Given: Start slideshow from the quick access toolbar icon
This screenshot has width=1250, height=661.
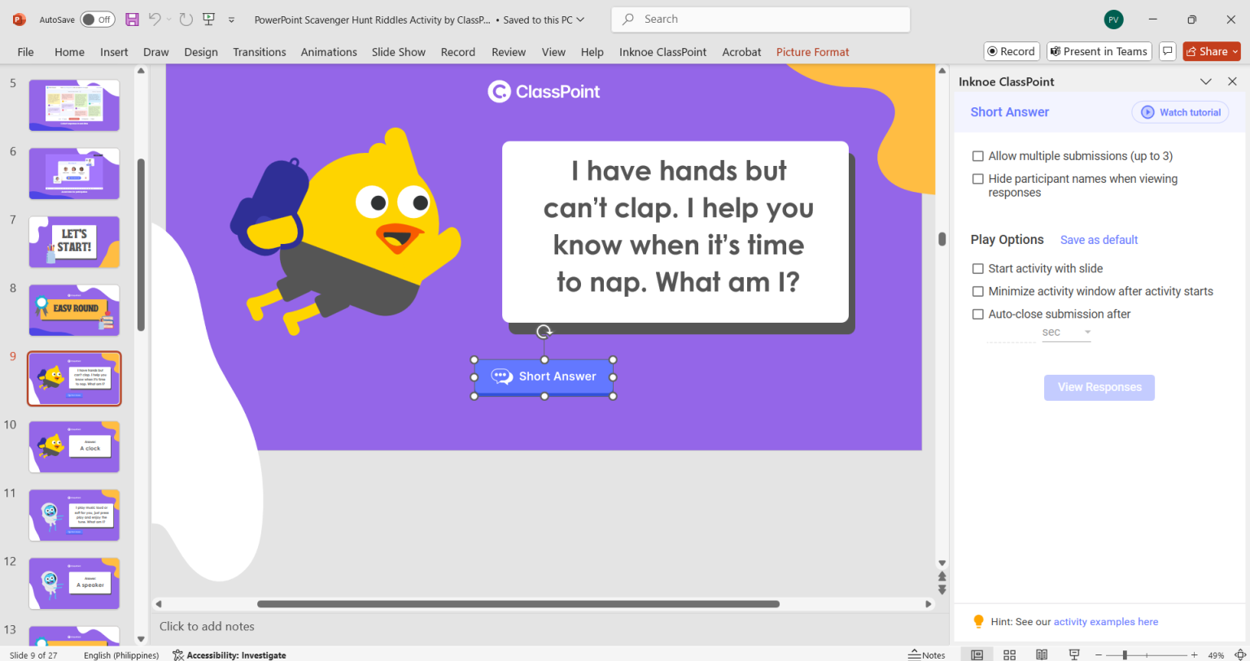Looking at the screenshot, I should click(208, 19).
